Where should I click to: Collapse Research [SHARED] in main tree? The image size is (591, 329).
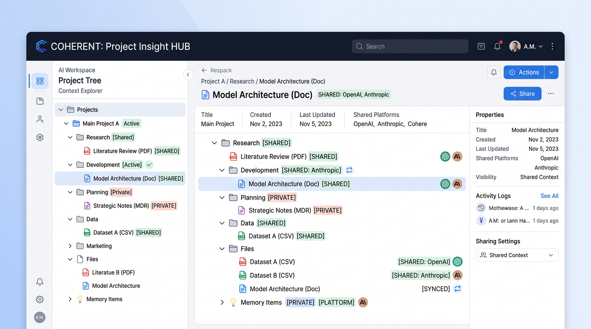(214, 143)
